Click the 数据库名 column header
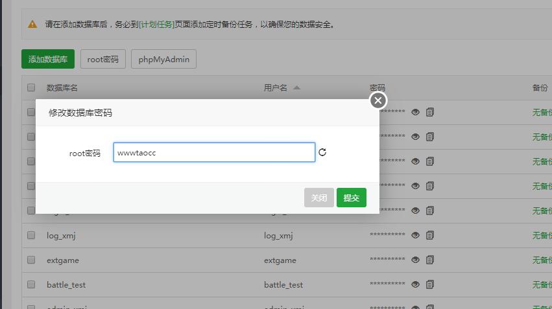 coord(62,87)
